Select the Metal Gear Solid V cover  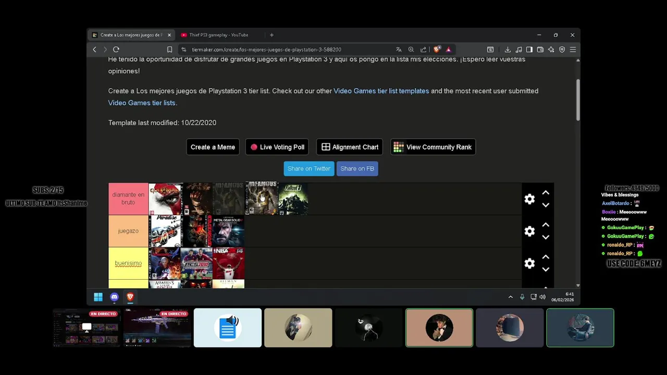[x=228, y=231]
